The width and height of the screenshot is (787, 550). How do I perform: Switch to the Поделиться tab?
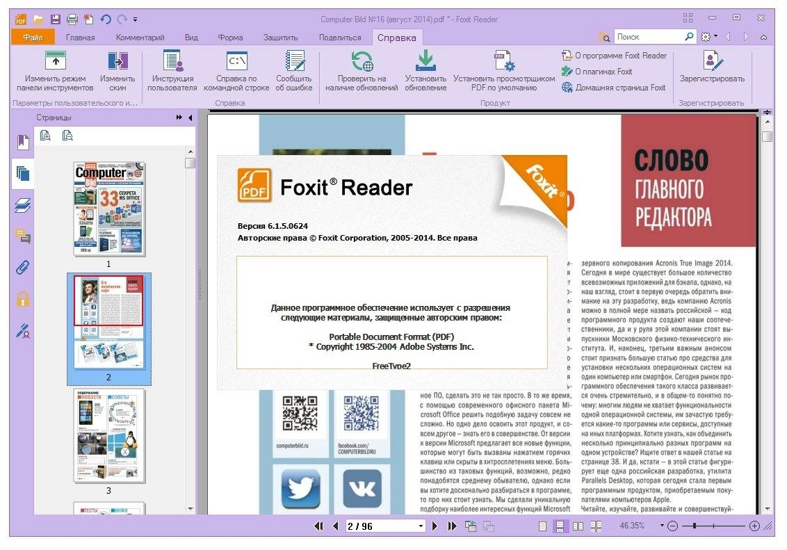tap(340, 37)
